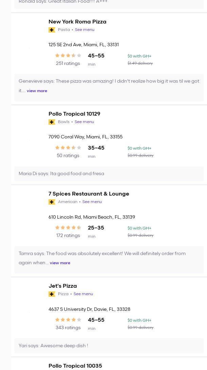
Task: Click the star rating for 7 Spices Restaurant
Action: click(x=68, y=228)
